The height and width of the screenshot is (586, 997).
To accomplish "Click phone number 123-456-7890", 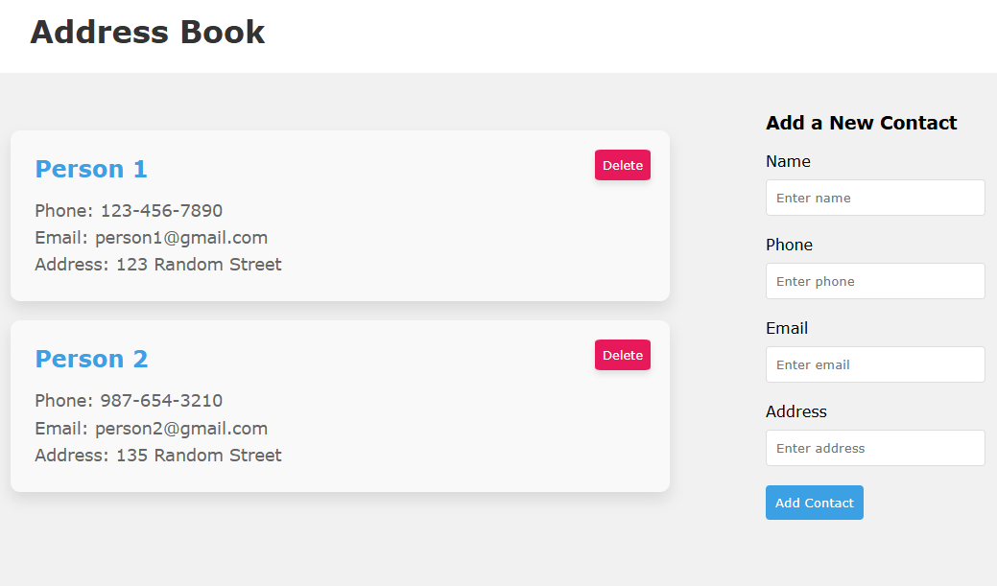I will pyautogui.click(x=129, y=211).
